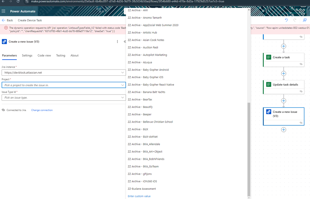Click the red error icon in banner

click(x=6, y=28)
